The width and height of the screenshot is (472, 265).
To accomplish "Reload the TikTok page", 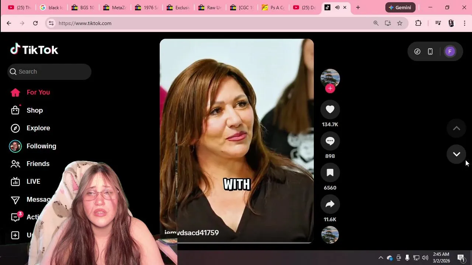I will [x=35, y=23].
